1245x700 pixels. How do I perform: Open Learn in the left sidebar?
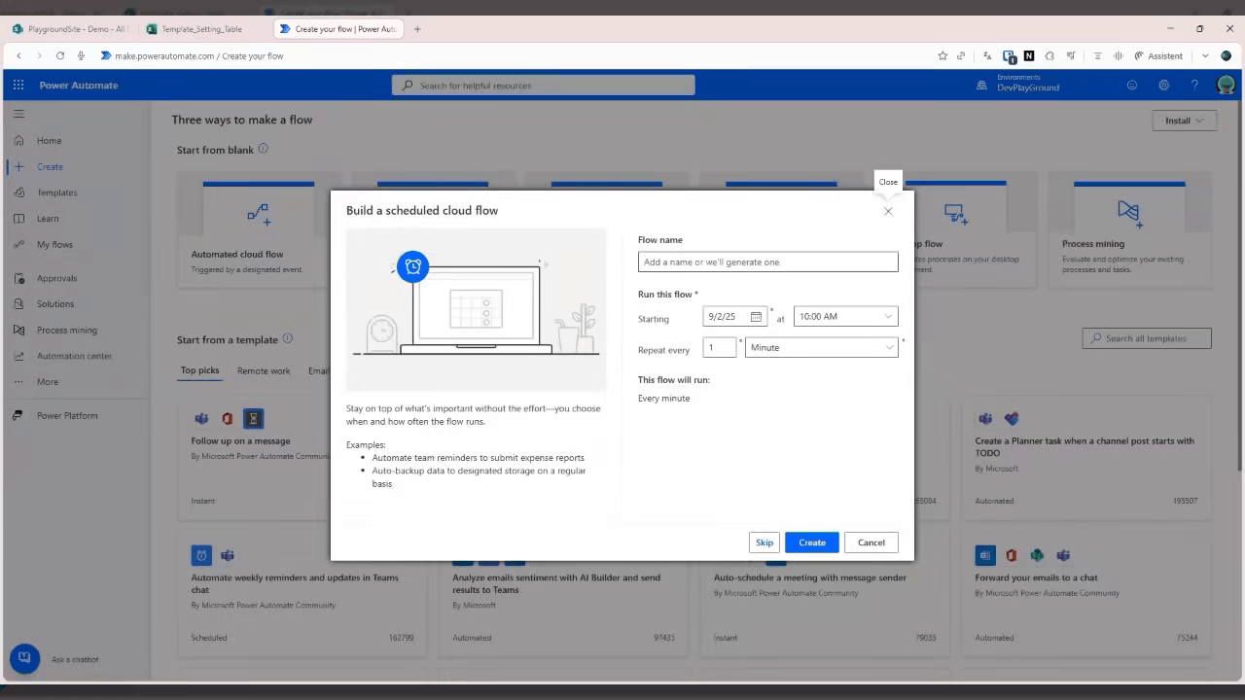click(x=48, y=219)
